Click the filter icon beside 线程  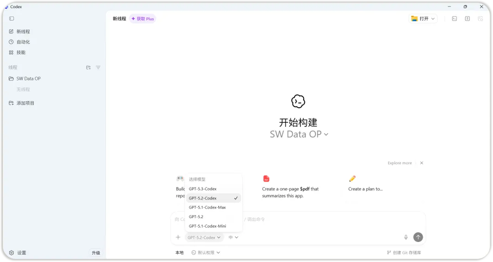click(x=98, y=67)
